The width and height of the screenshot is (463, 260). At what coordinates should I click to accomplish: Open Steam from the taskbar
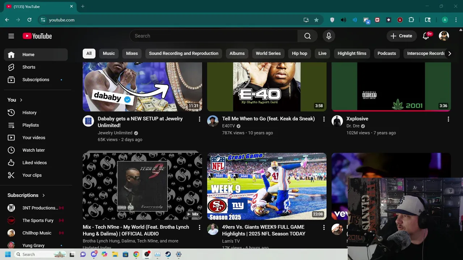(168, 255)
